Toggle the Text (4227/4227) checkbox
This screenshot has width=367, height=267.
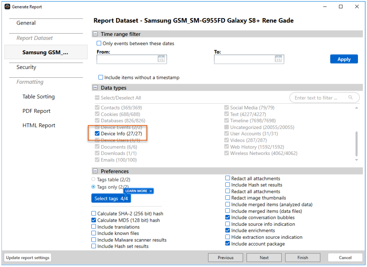click(226, 114)
